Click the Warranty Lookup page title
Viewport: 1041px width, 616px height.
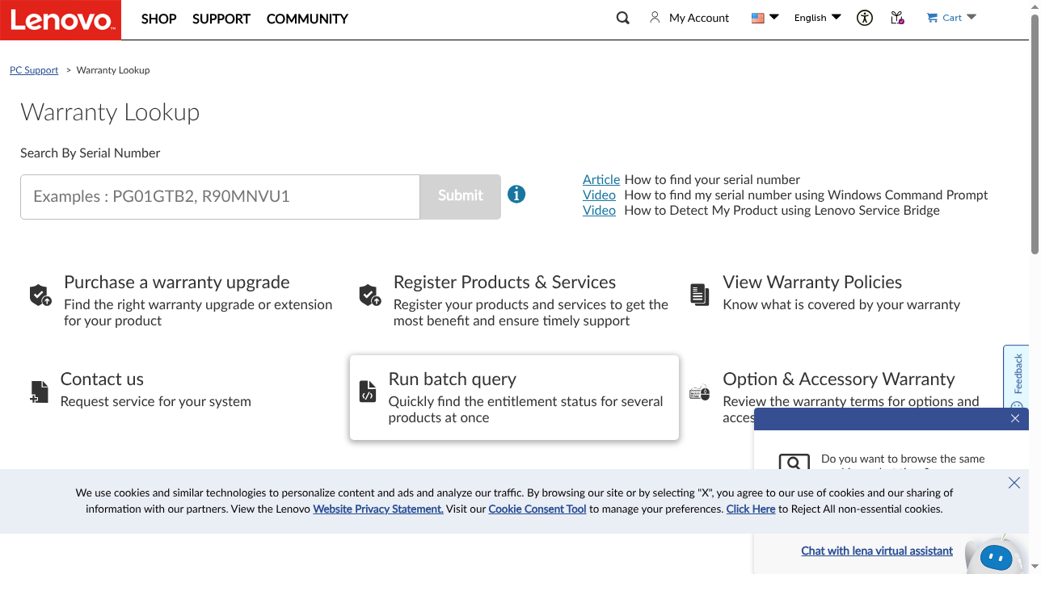pyautogui.click(x=110, y=112)
